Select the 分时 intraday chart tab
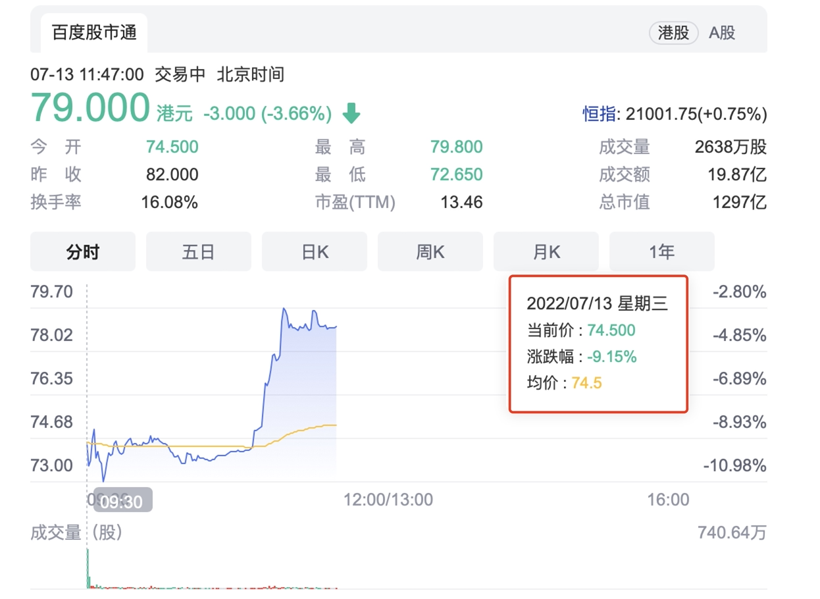820x599 pixels. click(82, 251)
